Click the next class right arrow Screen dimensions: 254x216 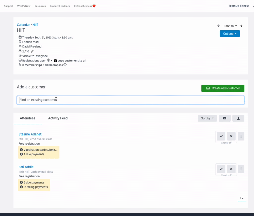(241, 26)
